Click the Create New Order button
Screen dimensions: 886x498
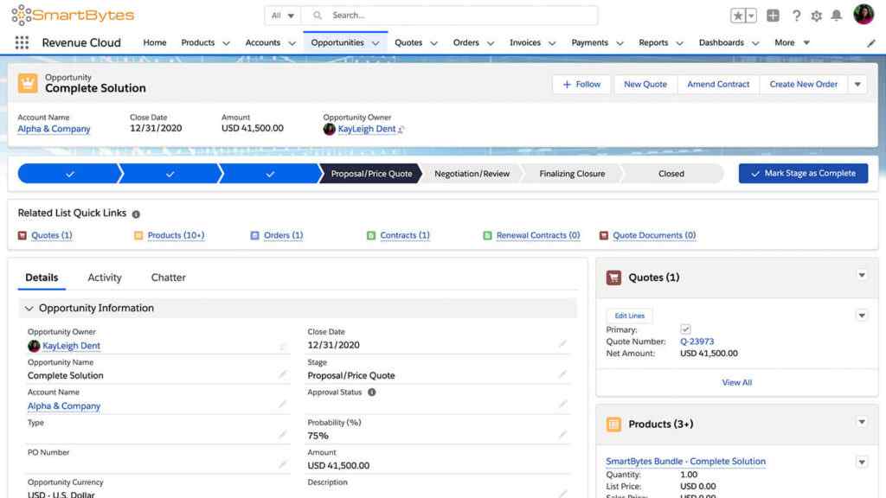804,84
